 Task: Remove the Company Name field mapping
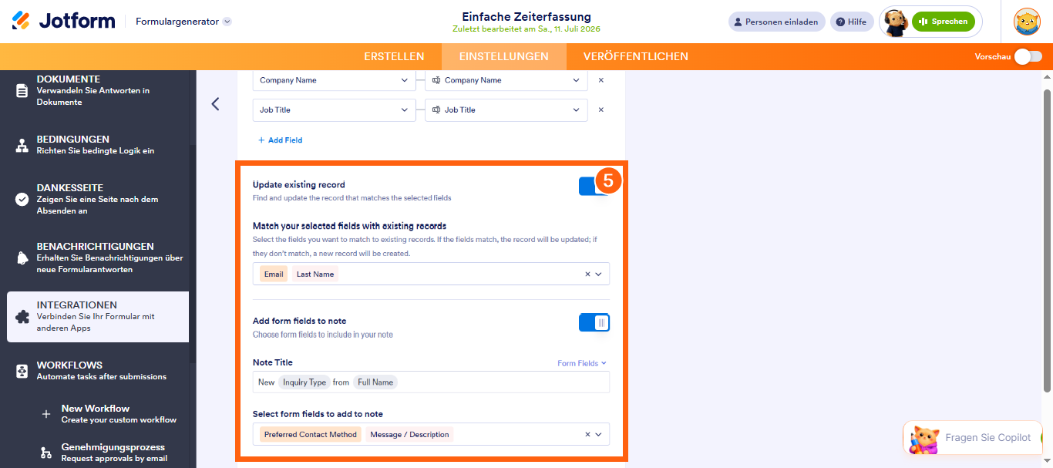(601, 80)
